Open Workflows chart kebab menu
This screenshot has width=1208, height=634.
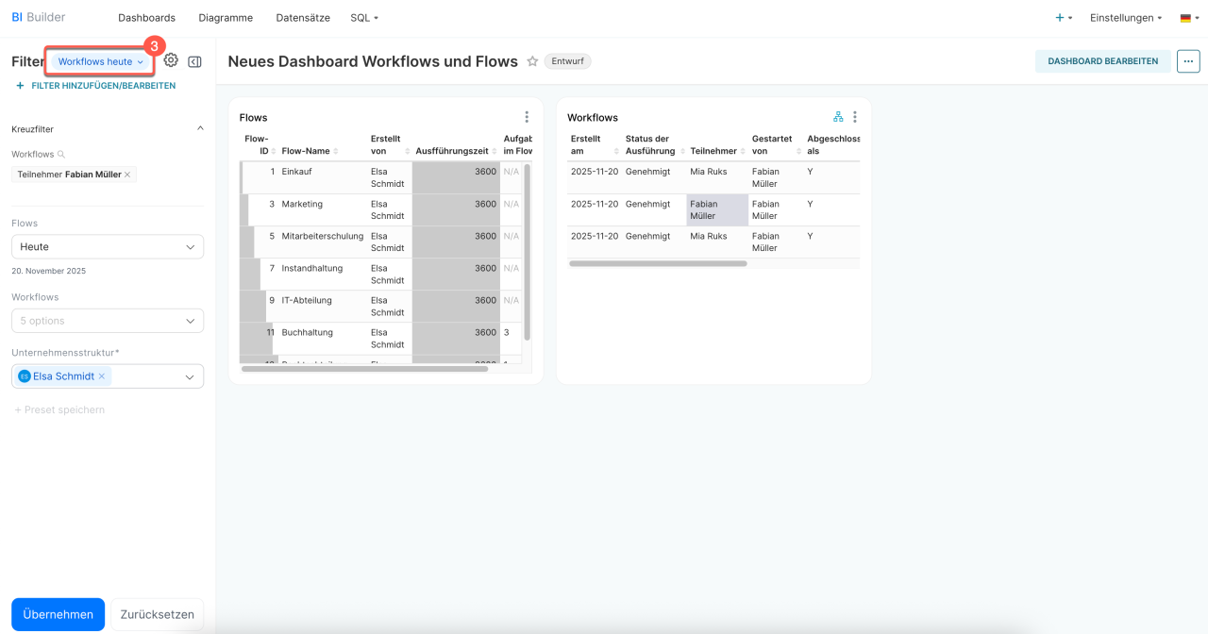[x=855, y=117]
